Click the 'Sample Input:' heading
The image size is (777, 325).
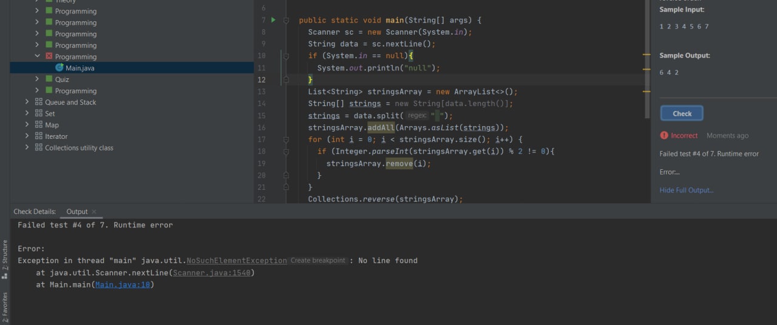point(682,10)
